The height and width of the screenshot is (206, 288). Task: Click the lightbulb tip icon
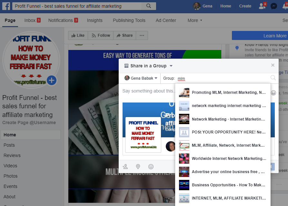(237, 48)
